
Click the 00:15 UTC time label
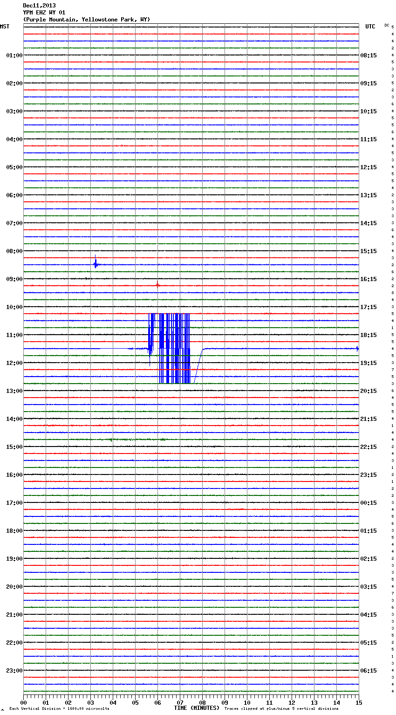(x=369, y=503)
